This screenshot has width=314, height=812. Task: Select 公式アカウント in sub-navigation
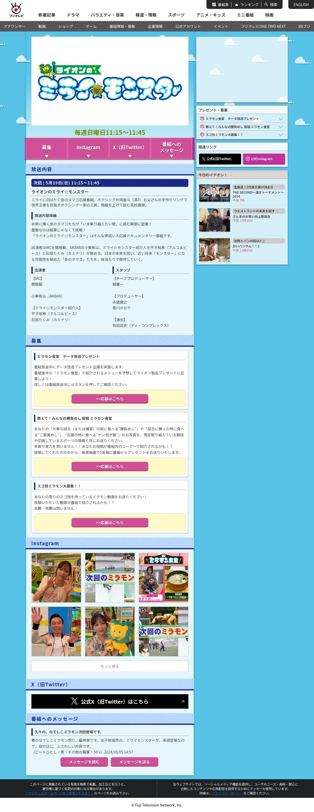tap(188, 26)
